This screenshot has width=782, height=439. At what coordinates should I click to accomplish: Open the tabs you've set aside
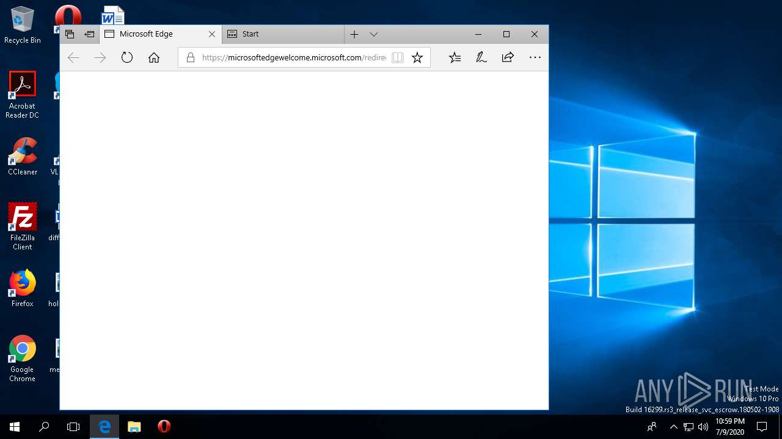pyautogui.click(x=70, y=34)
